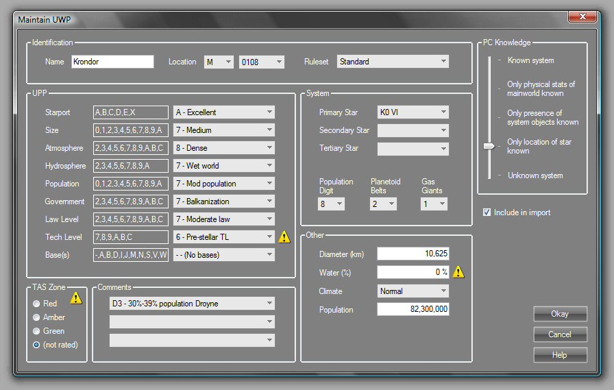614x390 pixels.
Task: Click the PC Knowledge slider handle
Action: [489, 146]
